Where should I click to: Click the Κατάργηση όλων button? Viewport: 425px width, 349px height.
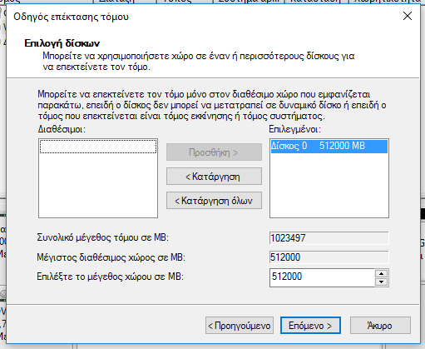pyautogui.click(x=214, y=201)
